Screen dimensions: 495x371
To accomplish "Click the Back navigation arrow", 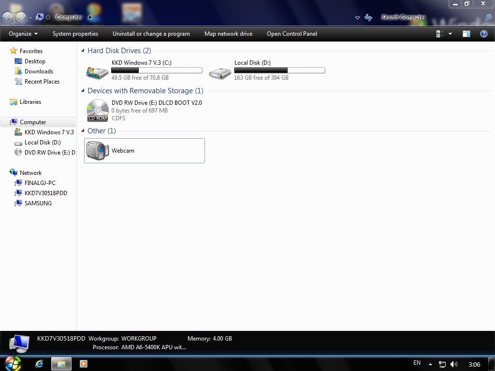I will (x=8, y=17).
